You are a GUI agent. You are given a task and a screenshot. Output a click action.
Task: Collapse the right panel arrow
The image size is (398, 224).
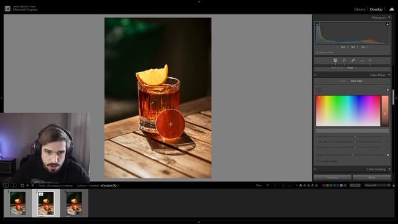pos(396,98)
